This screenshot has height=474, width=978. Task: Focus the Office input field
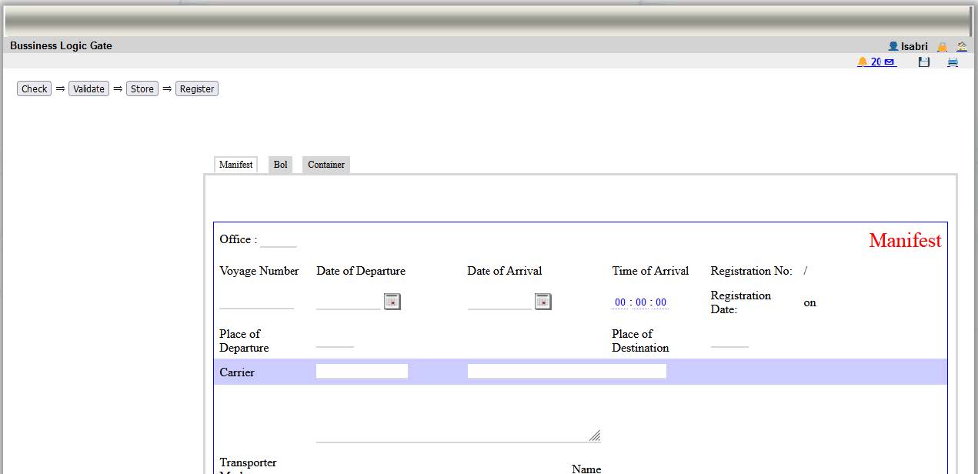coord(278,241)
